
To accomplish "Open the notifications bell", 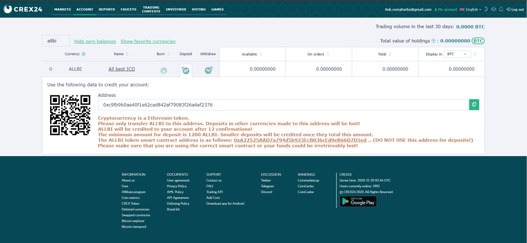I will [x=501, y=9].
